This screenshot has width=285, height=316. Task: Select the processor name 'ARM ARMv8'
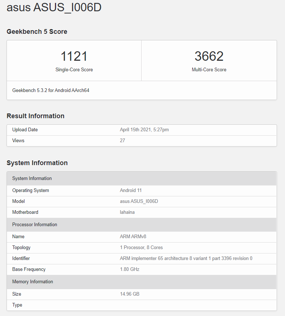pyautogui.click(x=133, y=237)
